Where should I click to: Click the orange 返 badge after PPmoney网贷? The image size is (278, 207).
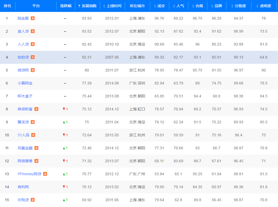point(45,174)
